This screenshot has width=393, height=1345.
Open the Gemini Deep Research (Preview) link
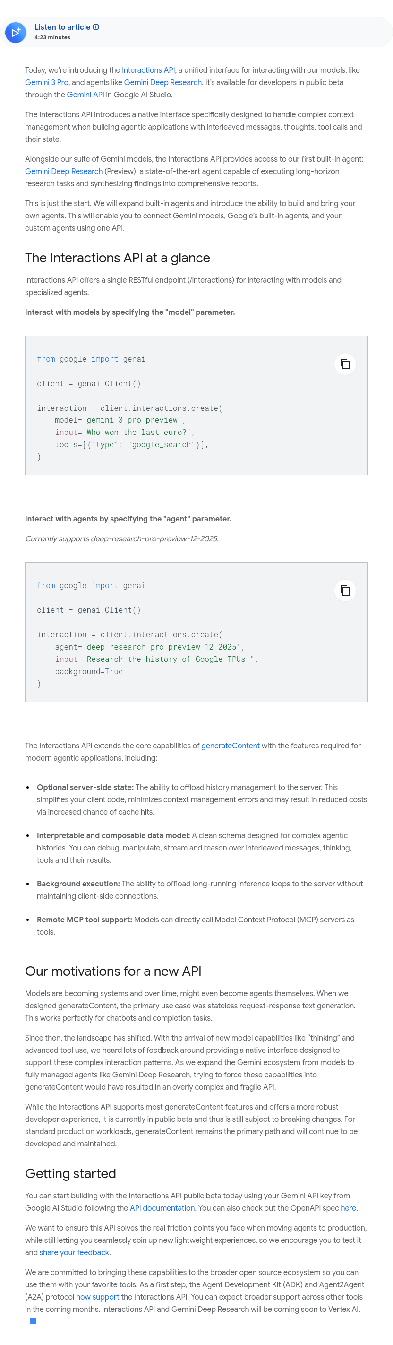point(64,171)
